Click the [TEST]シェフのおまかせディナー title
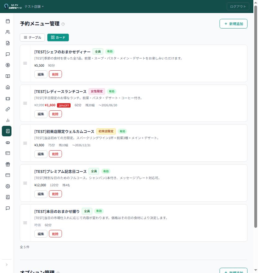The width and height of the screenshot is (258, 273). point(62,52)
